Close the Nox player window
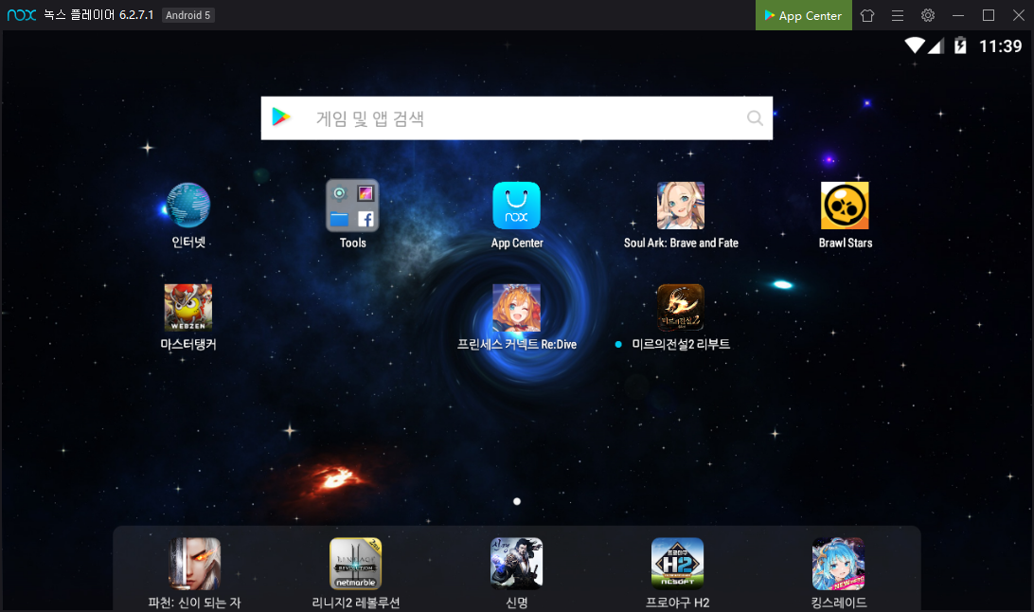1034x612 pixels. 1019,15
